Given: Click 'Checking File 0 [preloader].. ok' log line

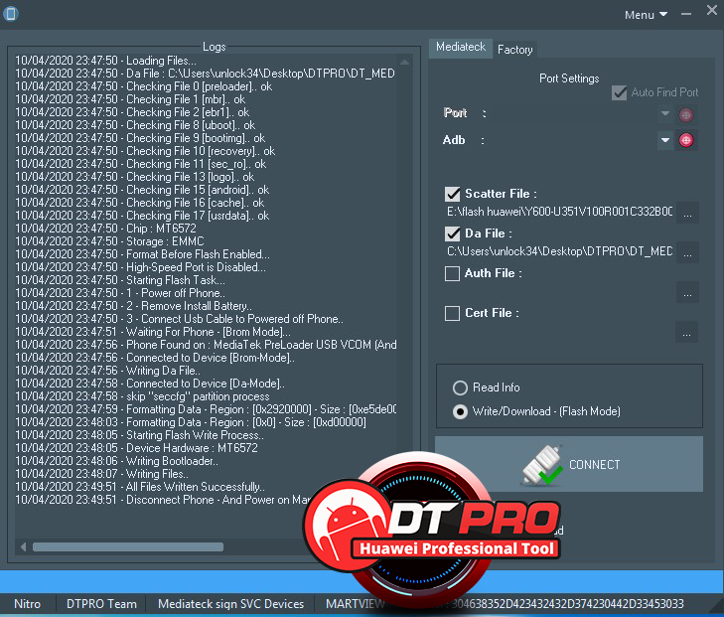Looking at the screenshot, I should (144, 86).
